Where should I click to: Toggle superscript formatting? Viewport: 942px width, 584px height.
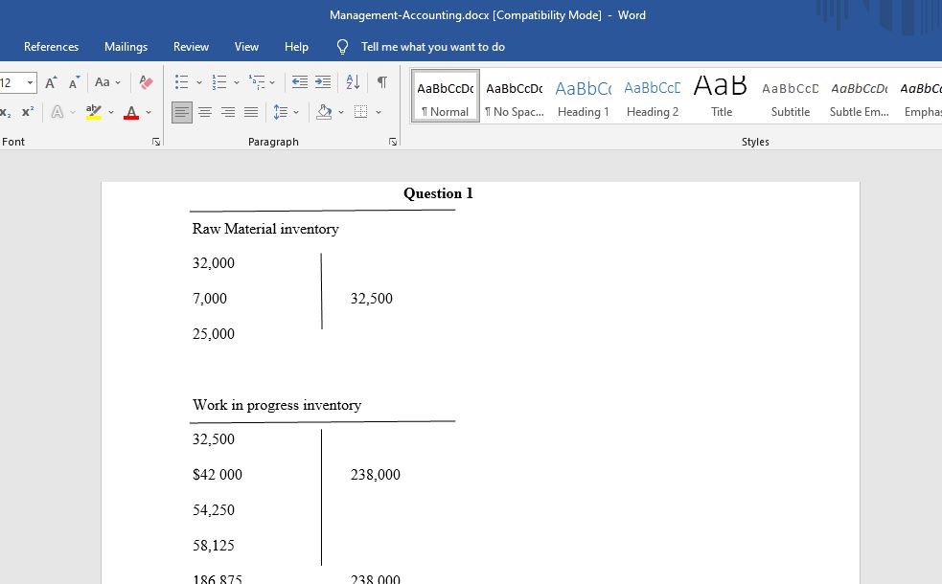pos(28,112)
